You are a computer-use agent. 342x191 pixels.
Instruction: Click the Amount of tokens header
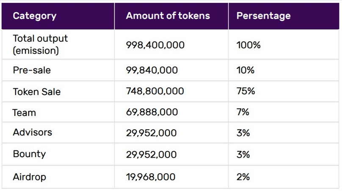click(168, 16)
